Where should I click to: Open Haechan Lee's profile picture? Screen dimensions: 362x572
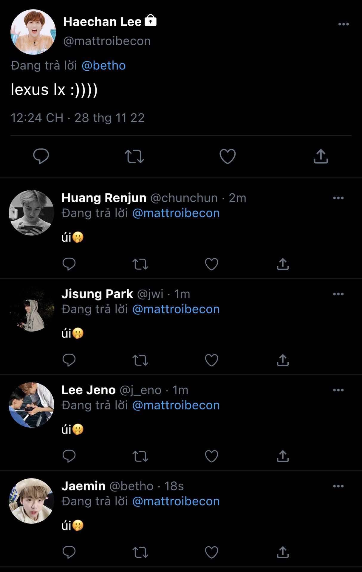[x=33, y=32]
